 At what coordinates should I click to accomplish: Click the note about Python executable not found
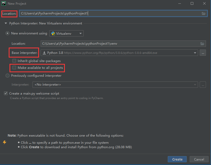65,136
